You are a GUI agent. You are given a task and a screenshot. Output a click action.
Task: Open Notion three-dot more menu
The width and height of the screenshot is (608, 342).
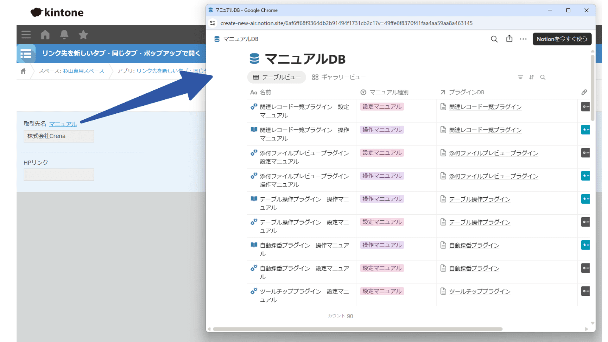[x=523, y=39]
